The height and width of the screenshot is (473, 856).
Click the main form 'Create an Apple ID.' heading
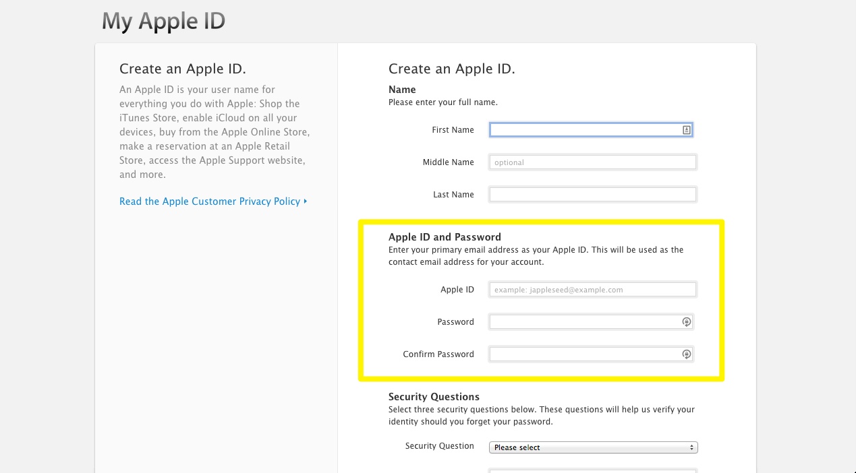tap(452, 69)
